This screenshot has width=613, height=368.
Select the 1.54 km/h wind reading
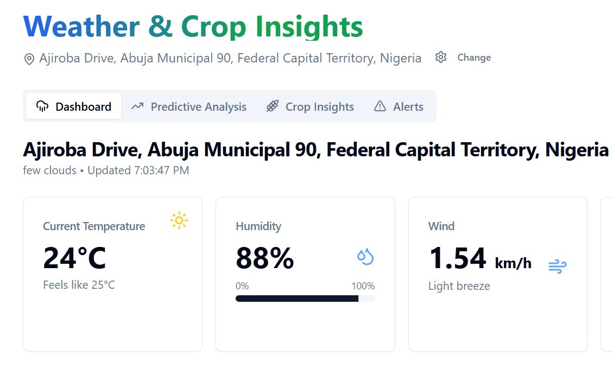(x=480, y=258)
